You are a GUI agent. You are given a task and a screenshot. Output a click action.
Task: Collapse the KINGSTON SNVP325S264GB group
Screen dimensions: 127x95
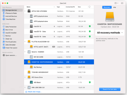[x=25, y=62]
